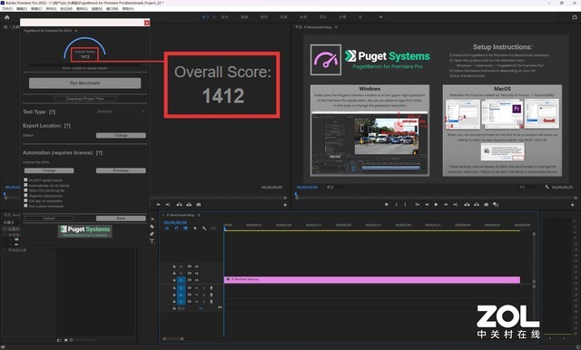
Task: Export frame from Source monitor camera icon
Action: [199, 204]
